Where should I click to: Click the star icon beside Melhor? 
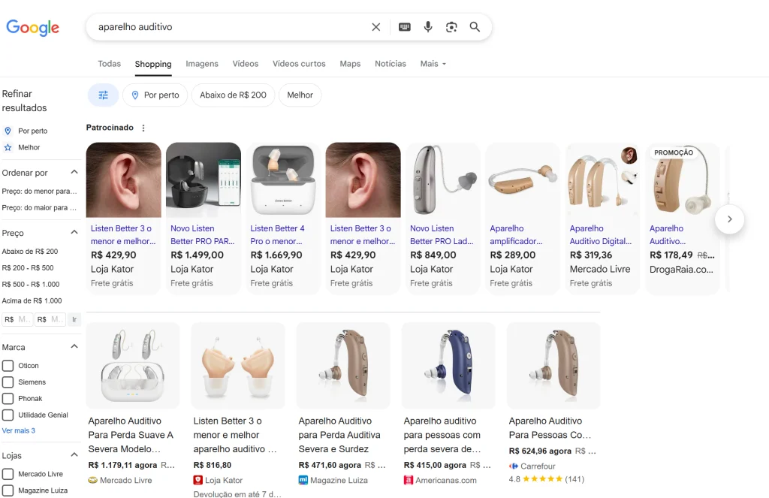tap(8, 147)
